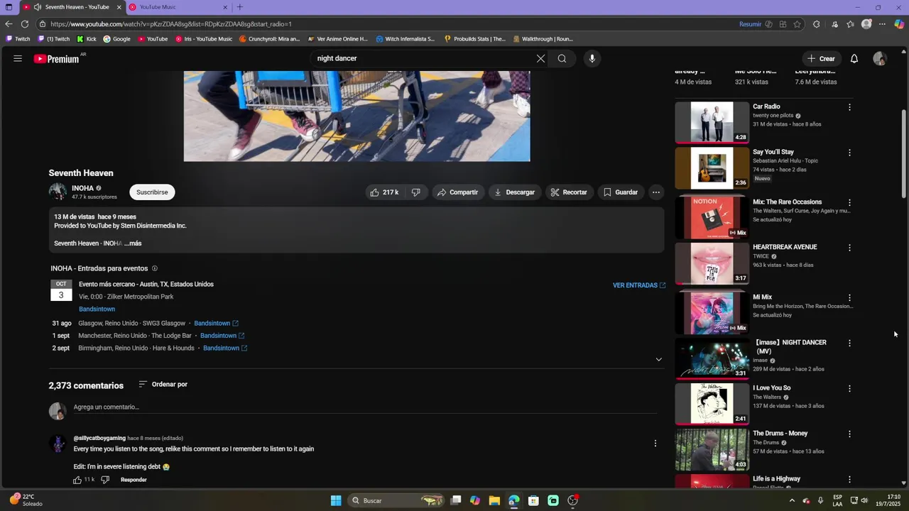
Task: Open the Crear upload menu
Action: tap(821, 59)
